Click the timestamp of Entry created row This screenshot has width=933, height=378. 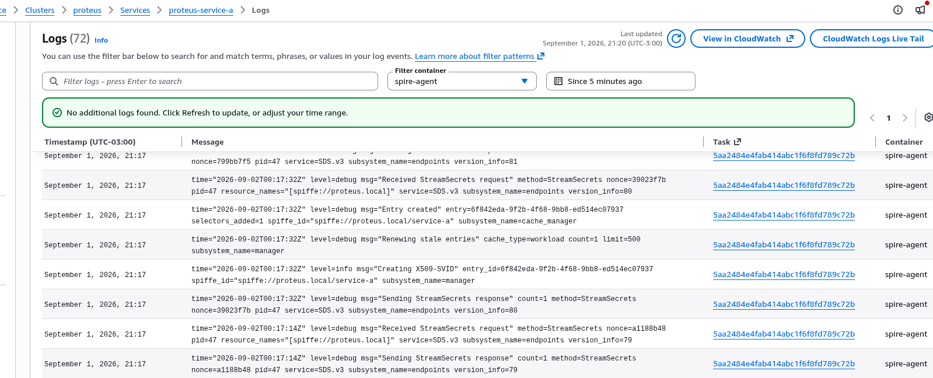coord(95,215)
